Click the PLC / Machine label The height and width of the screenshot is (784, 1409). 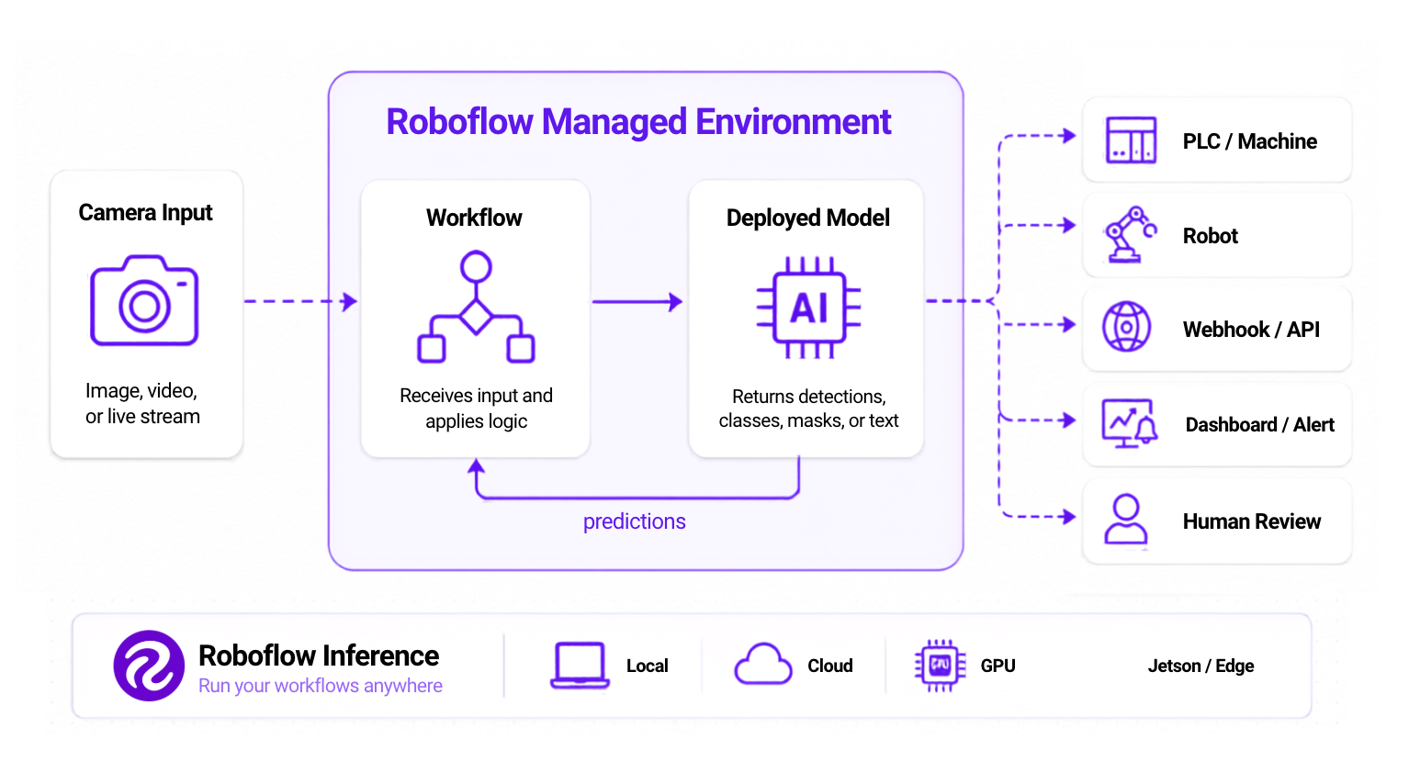pyautogui.click(x=1249, y=141)
